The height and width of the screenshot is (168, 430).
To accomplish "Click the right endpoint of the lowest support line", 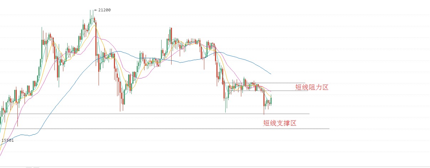I will [329, 129].
